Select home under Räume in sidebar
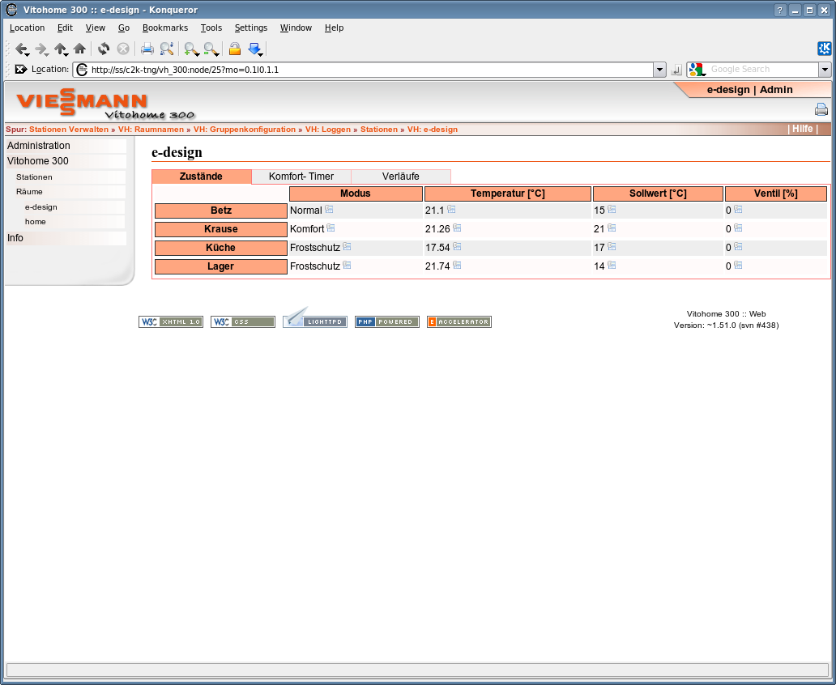836x685 pixels. [35, 222]
